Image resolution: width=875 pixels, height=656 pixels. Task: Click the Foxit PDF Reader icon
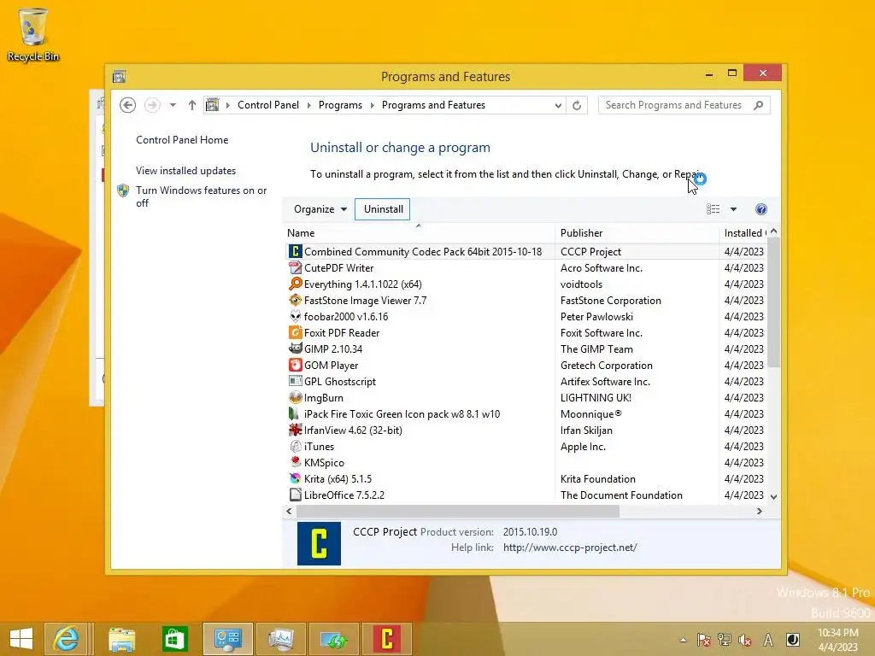tap(295, 332)
